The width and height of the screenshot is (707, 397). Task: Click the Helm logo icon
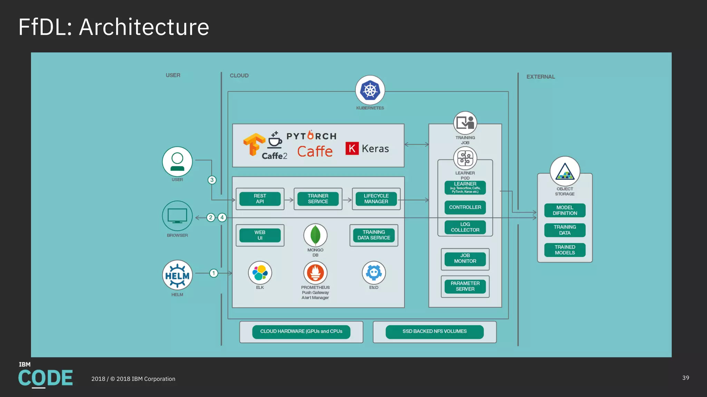click(x=177, y=275)
